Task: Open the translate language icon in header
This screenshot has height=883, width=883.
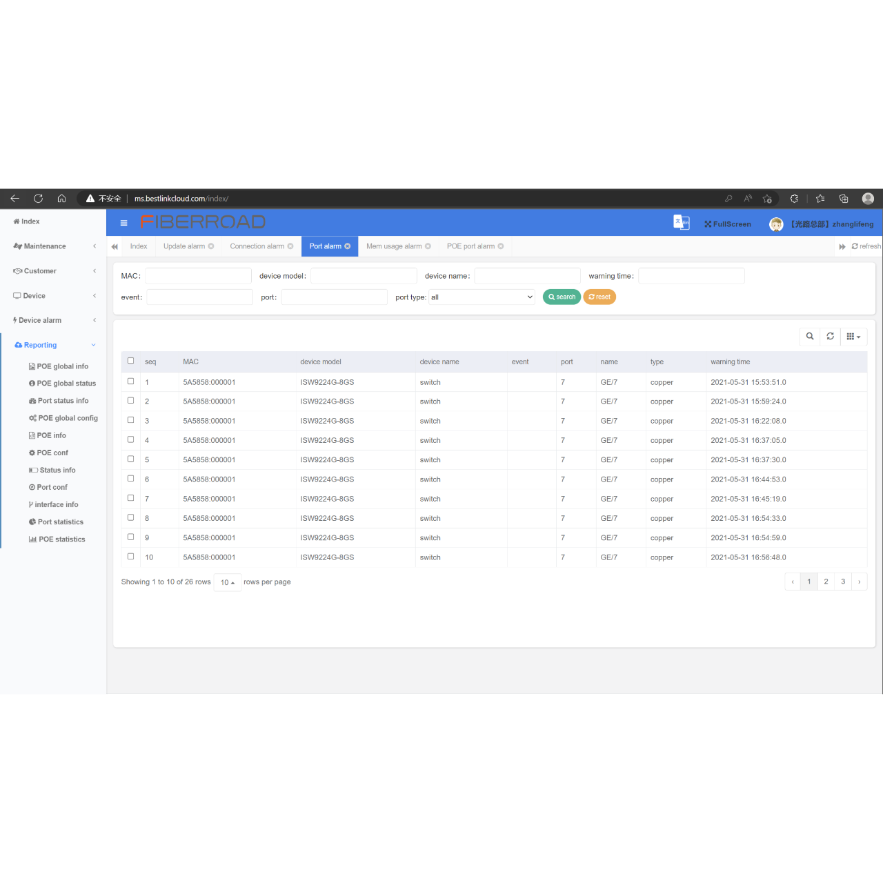Action: (681, 222)
